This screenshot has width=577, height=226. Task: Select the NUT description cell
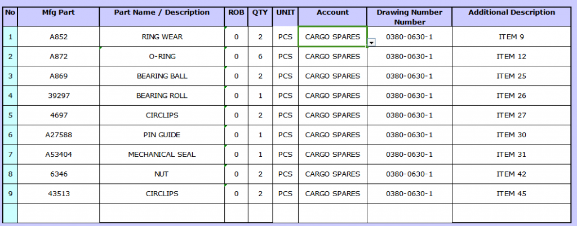[x=162, y=174]
